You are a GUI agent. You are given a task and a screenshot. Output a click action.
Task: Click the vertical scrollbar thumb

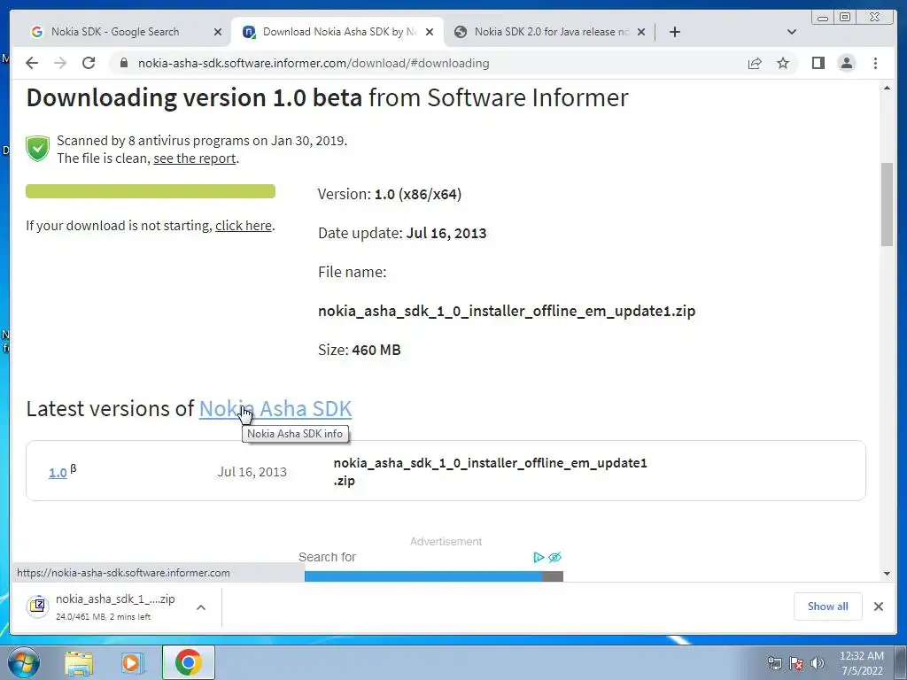click(887, 205)
